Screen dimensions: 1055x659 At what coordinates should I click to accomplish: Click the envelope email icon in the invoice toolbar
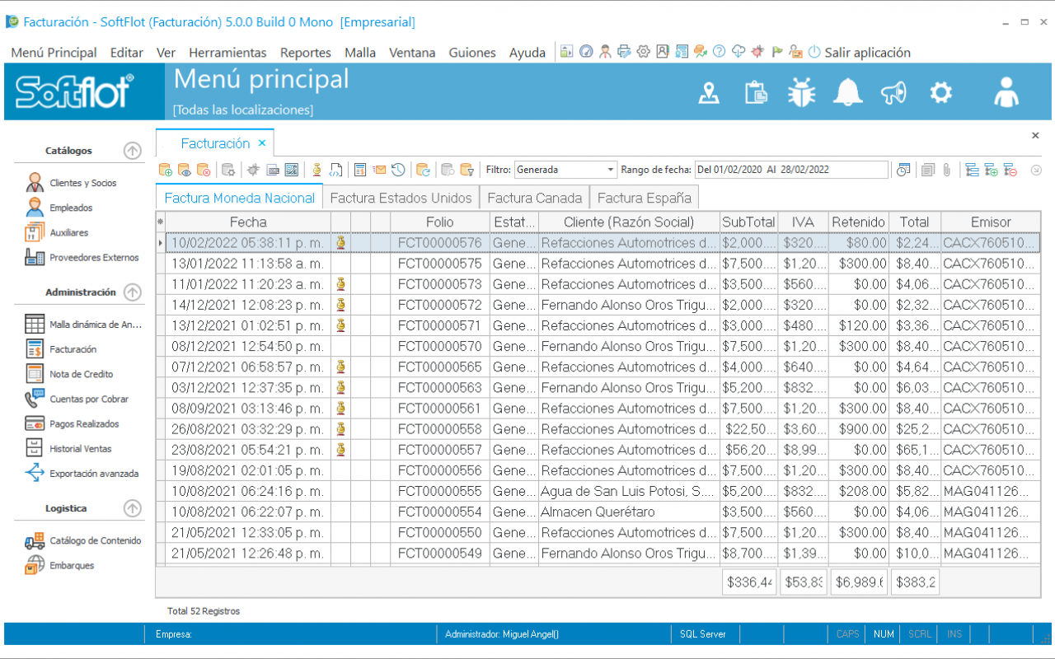point(379,170)
